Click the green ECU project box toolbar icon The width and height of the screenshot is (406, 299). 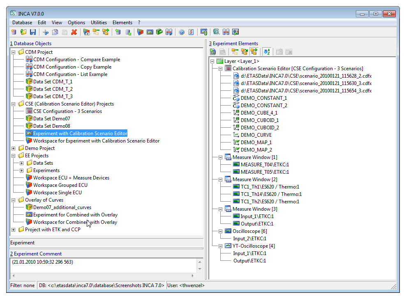pos(159,32)
